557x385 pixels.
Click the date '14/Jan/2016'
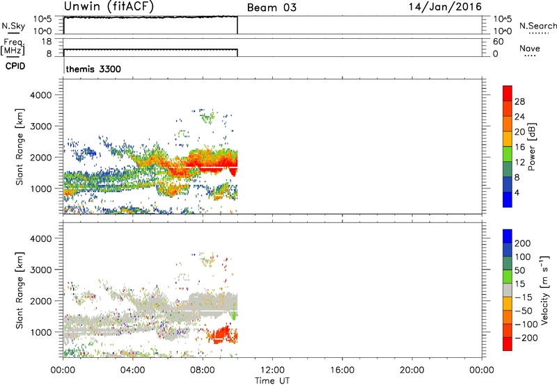(445, 7)
